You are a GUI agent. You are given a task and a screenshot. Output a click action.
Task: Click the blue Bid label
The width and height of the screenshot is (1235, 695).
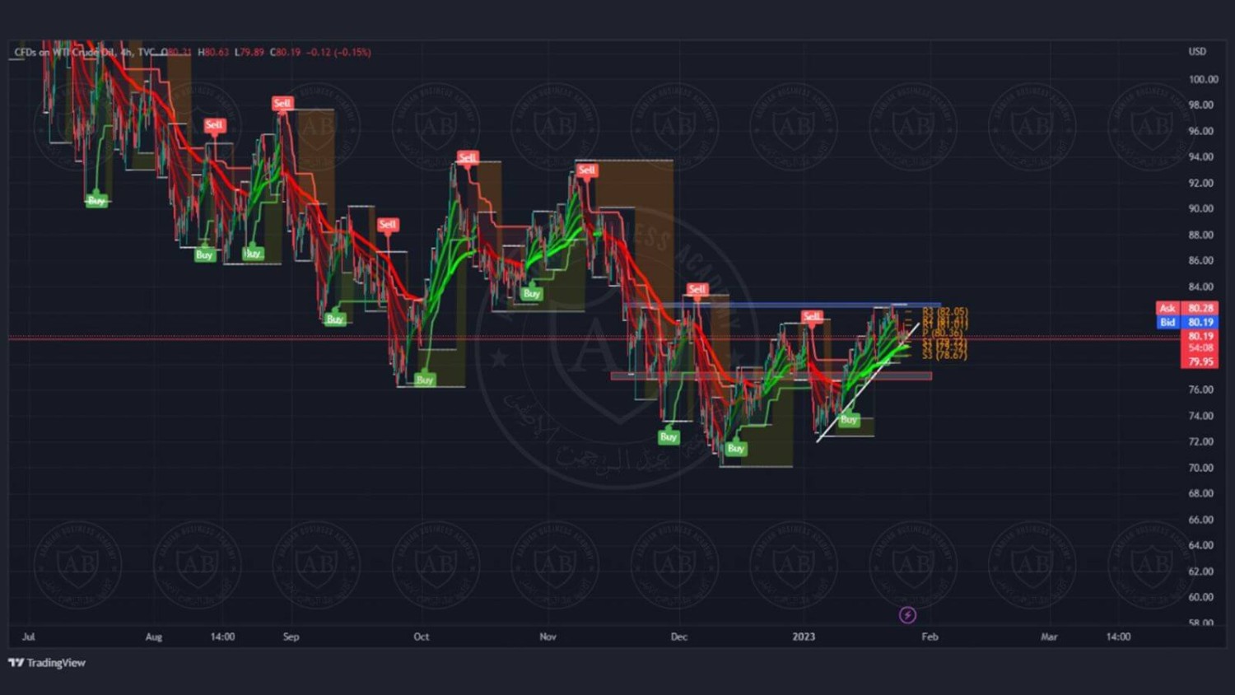pyautogui.click(x=1167, y=322)
